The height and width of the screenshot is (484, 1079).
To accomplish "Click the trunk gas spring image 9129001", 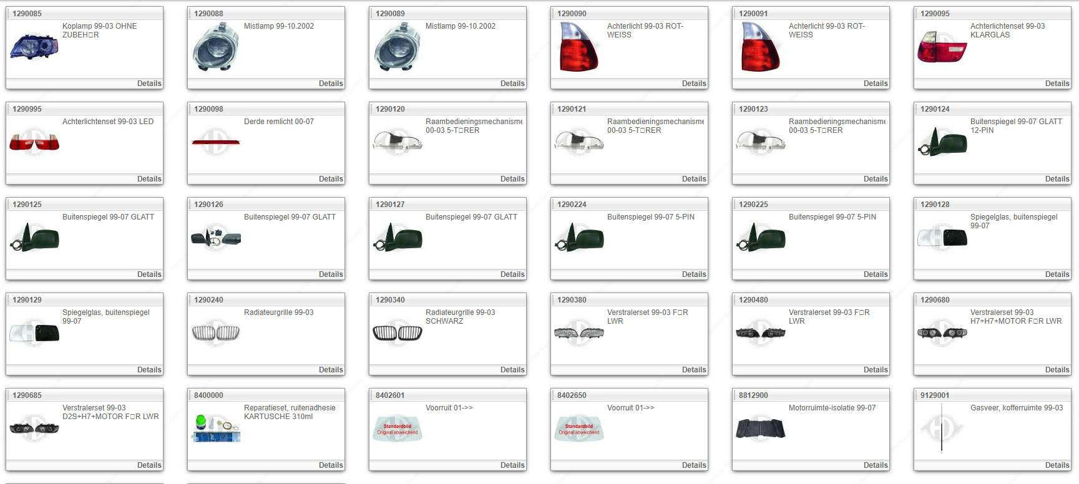I will coord(942,428).
